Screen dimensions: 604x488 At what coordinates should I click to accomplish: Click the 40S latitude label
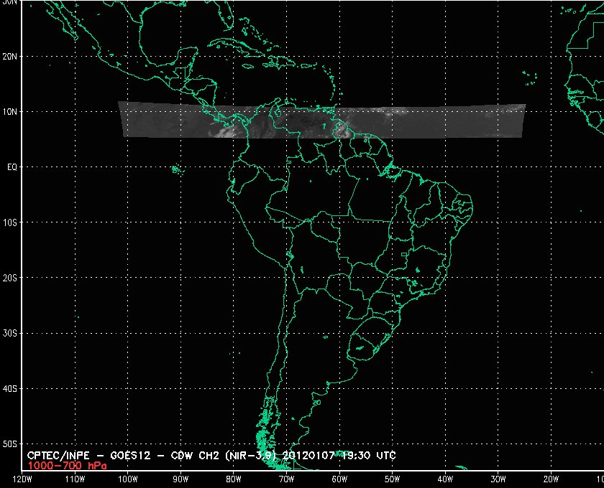(10, 389)
